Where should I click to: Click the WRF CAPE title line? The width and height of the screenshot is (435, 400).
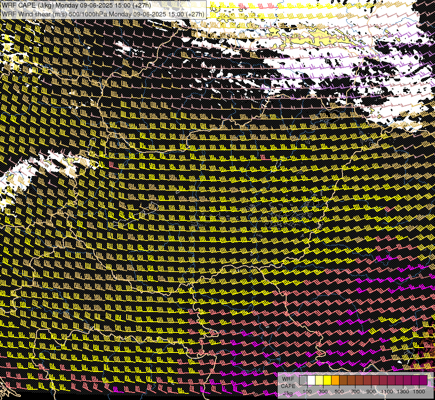(76, 5)
